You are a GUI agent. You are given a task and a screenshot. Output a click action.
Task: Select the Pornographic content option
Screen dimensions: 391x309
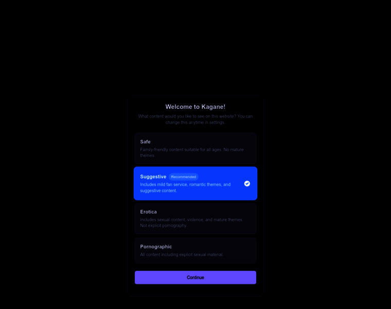pyautogui.click(x=195, y=250)
